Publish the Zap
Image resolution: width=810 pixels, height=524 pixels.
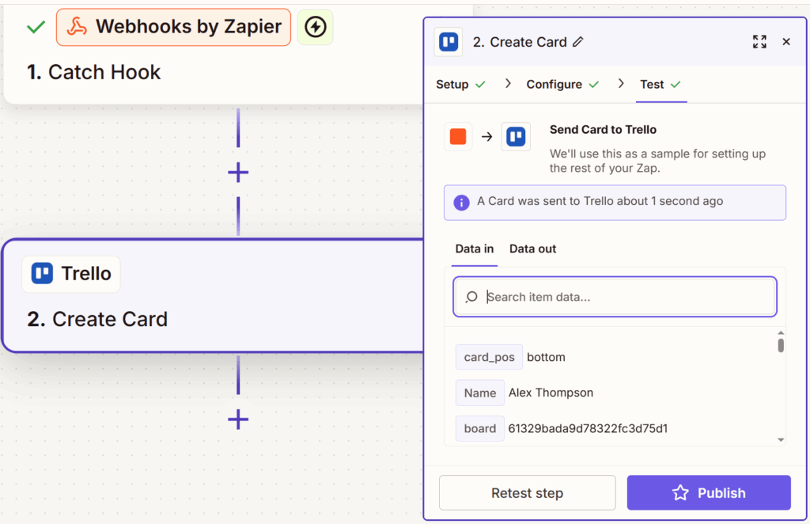tap(708, 492)
